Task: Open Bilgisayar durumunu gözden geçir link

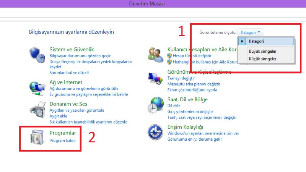Action: pos(80,56)
